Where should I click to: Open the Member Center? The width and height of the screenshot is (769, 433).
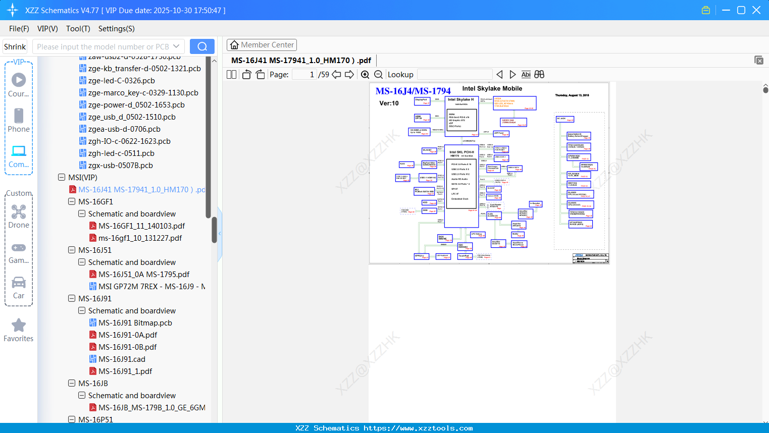point(262,45)
